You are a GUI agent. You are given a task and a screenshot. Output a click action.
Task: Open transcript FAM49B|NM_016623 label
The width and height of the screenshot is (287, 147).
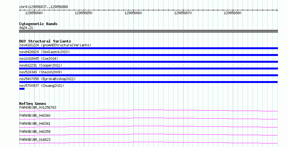pos(35,140)
